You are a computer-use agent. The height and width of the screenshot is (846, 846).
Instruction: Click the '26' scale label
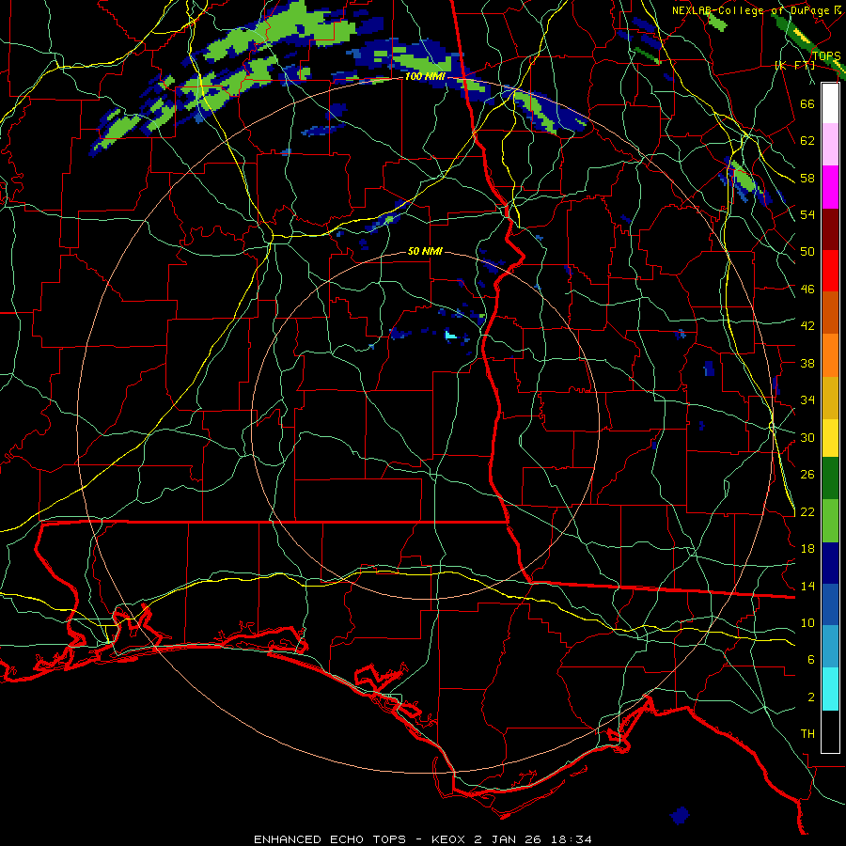click(807, 475)
